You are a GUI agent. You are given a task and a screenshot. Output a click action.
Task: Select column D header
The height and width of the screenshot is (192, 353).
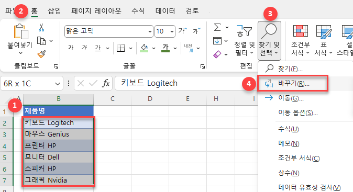coord(150,99)
